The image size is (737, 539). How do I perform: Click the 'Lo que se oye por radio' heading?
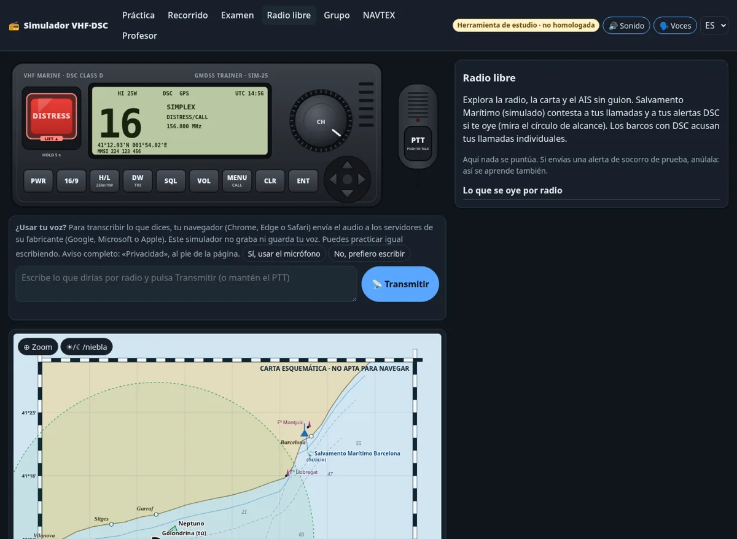tap(513, 190)
